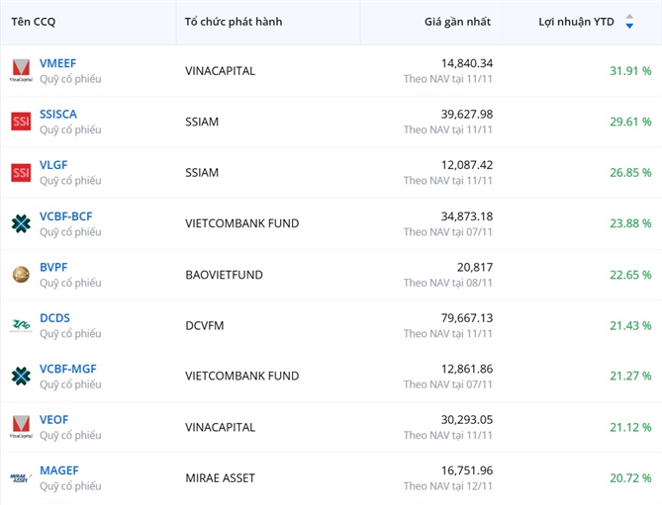Click the Giá gần nhất column header
Image resolution: width=662 pixels, height=505 pixels.
click(x=458, y=22)
